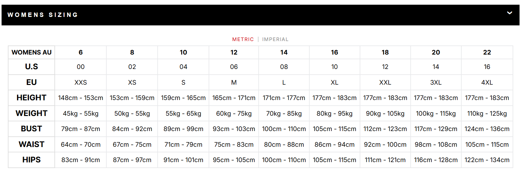Click the Womens Sizing header bar

point(261,15)
